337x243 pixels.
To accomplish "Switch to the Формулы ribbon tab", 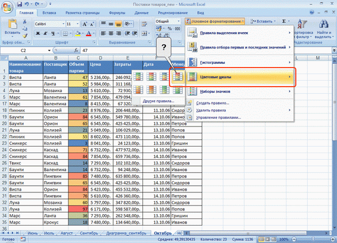I will [117, 13].
